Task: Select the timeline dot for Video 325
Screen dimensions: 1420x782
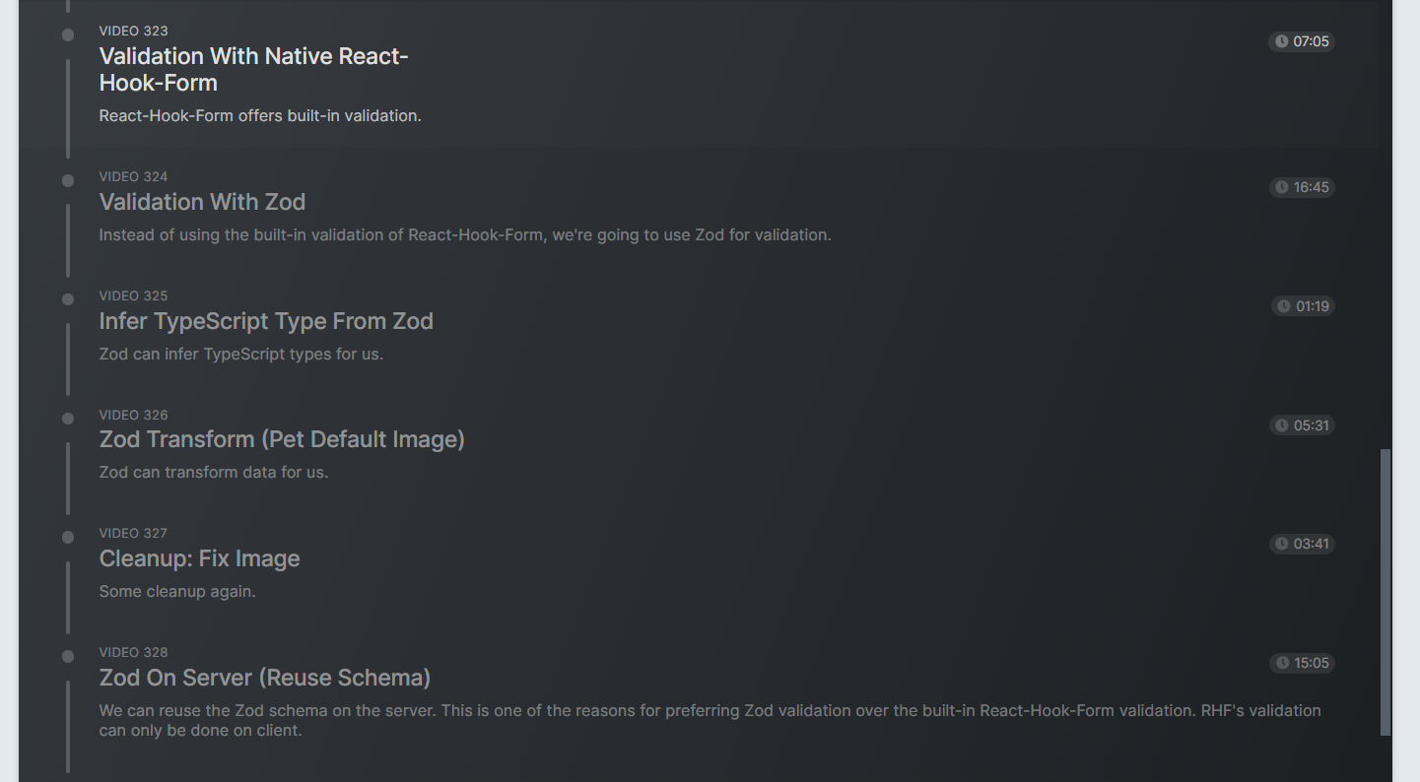Action: (68, 299)
